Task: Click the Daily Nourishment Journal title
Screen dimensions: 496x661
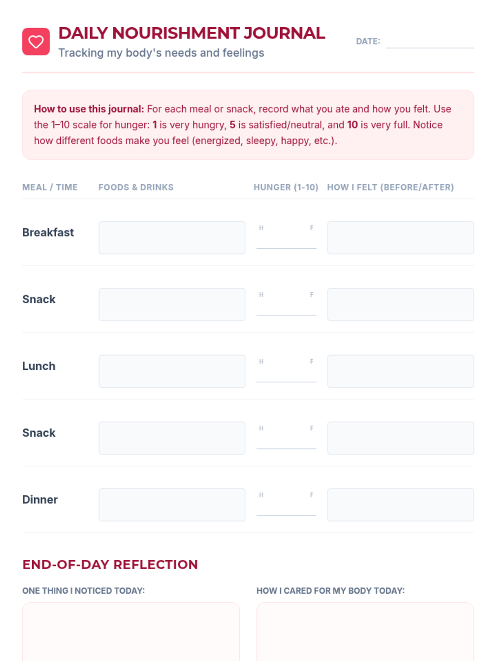Action: click(x=191, y=33)
